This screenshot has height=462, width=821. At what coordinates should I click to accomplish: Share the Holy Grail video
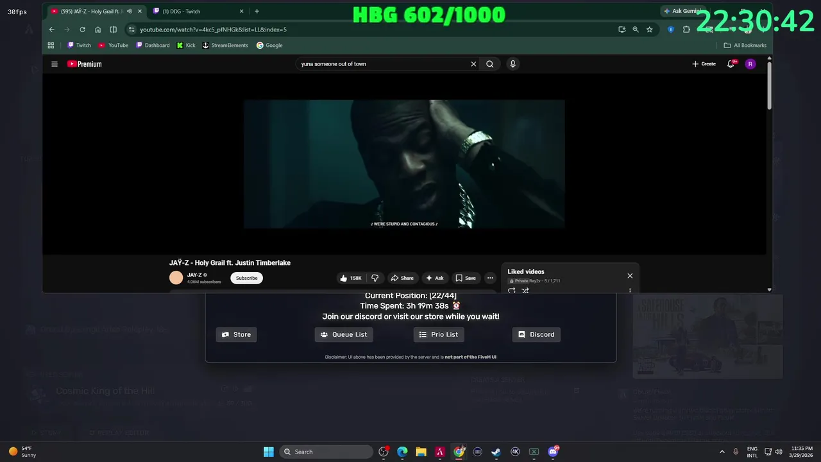pyautogui.click(x=402, y=278)
